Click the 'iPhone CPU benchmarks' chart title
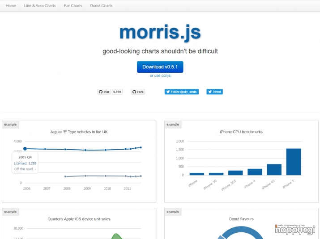 (241, 132)
